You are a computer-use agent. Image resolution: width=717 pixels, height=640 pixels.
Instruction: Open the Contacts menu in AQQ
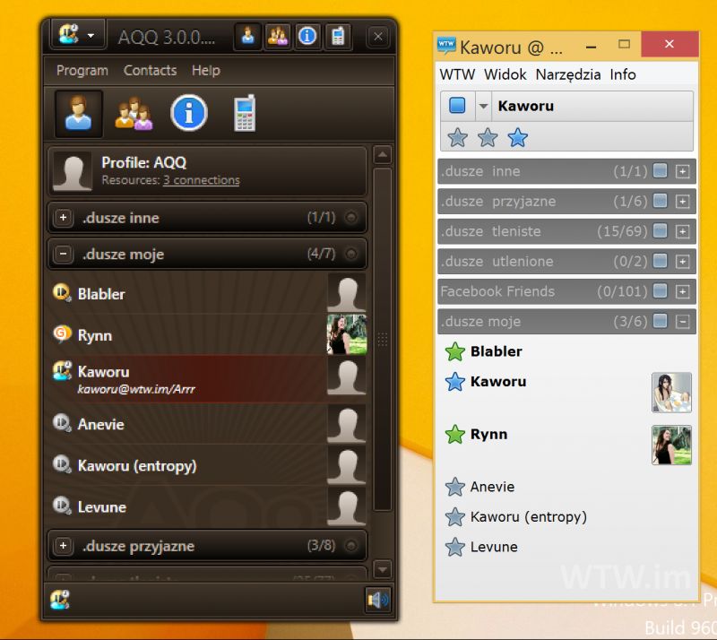tap(150, 71)
